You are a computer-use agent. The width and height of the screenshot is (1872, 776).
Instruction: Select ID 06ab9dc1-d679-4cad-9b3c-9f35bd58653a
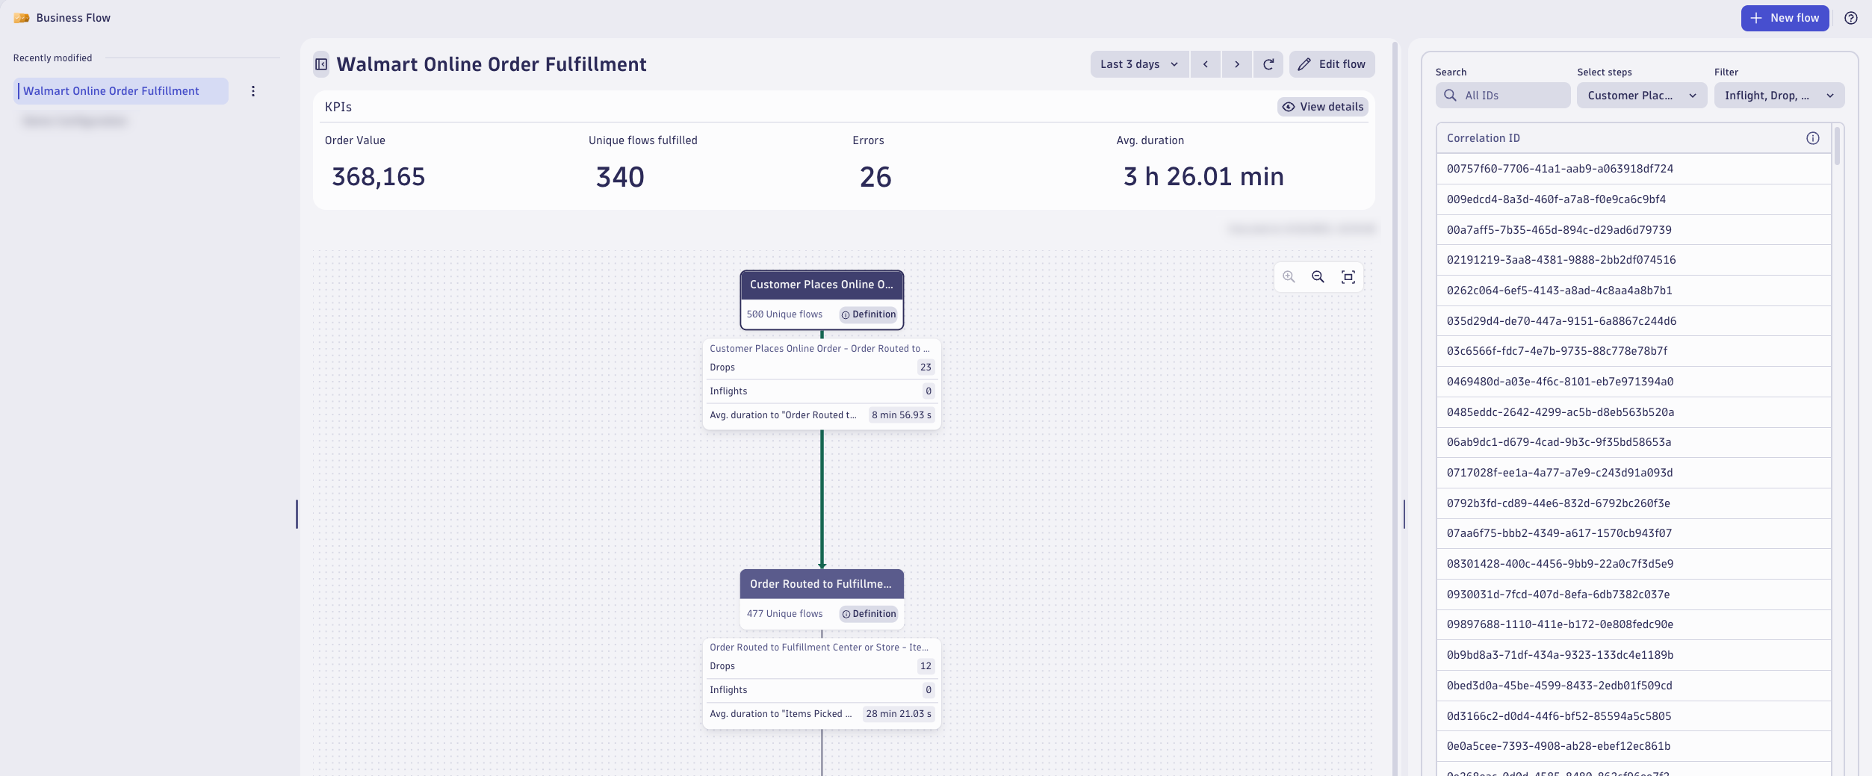pos(1634,442)
